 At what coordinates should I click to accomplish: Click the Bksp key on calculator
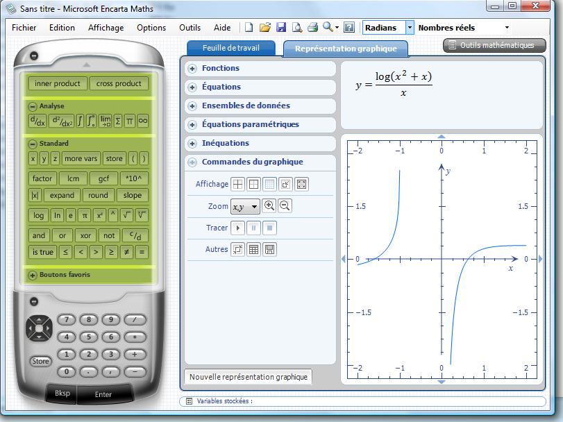[62, 393]
